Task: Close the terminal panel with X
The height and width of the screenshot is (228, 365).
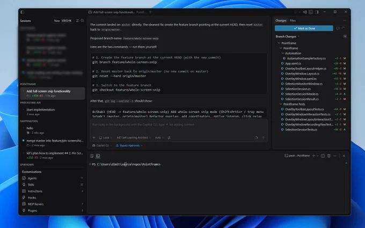Action: coord(344,156)
